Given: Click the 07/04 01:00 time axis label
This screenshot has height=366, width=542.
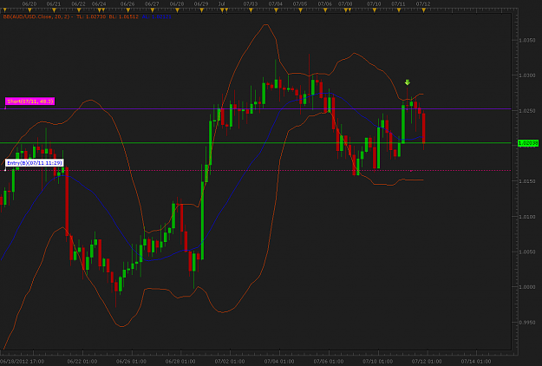Looking at the screenshot, I should click(279, 362).
